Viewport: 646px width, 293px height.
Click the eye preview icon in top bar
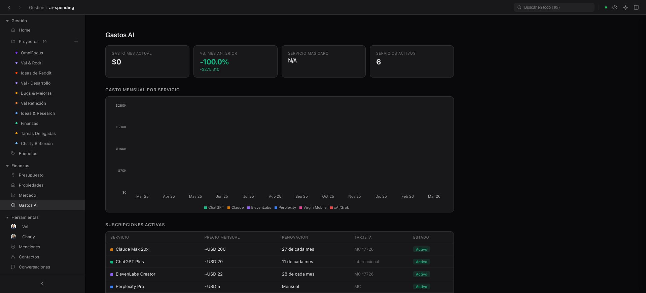[615, 7]
